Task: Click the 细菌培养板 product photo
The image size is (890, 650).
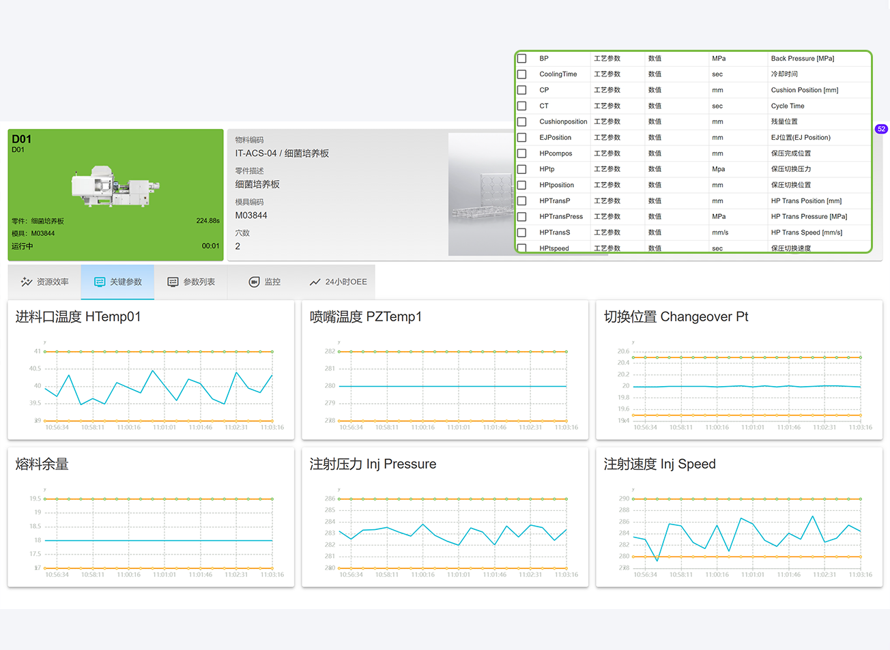Action: [x=482, y=194]
